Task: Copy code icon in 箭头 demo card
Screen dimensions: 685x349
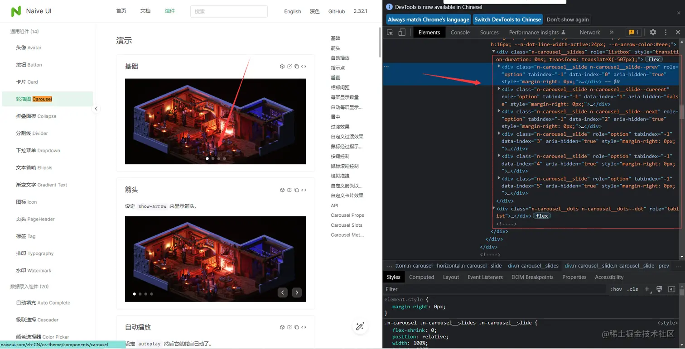Action: [x=297, y=190]
